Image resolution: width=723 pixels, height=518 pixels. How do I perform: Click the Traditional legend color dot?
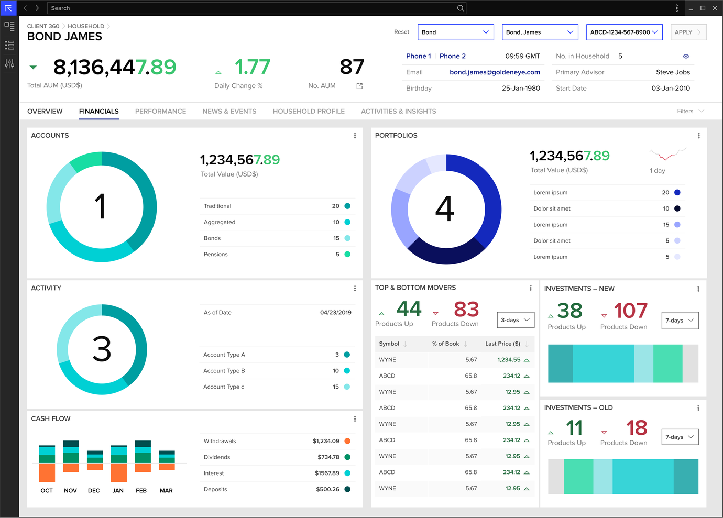pyautogui.click(x=347, y=206)
